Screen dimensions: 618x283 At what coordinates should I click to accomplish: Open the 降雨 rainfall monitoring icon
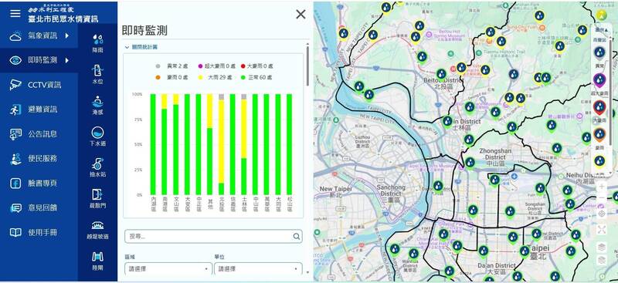coord(98,42)
